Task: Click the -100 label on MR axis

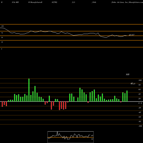Action: (140, 126)
